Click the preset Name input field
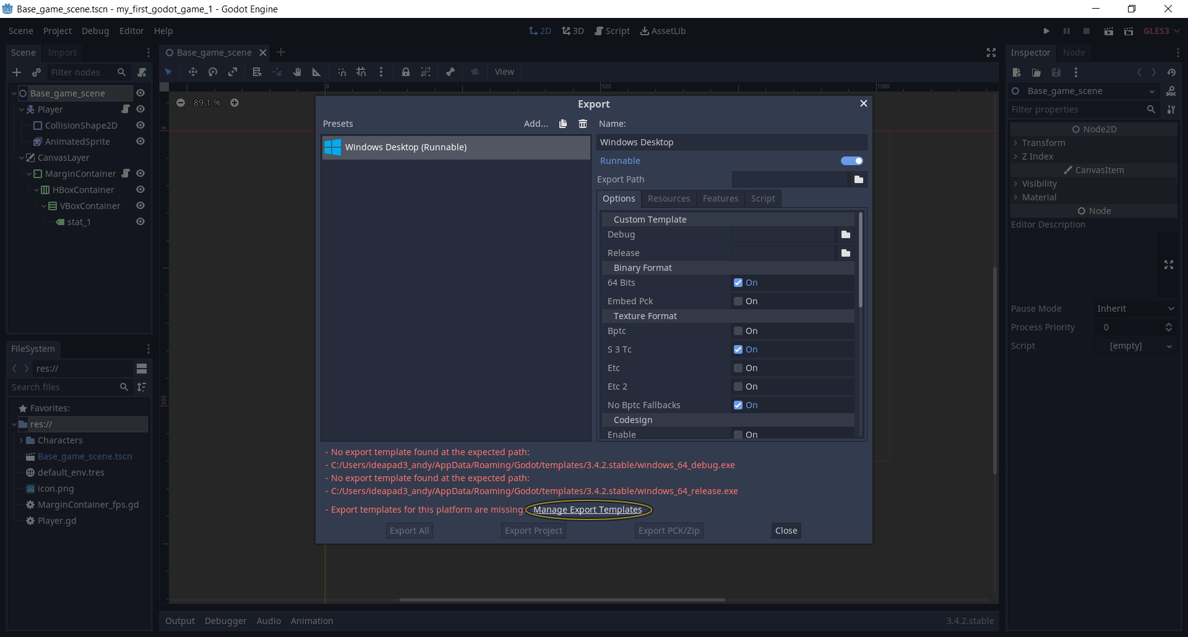Image resolution: width=1188 pixels, height=637 pixels. tap(732, 142)
